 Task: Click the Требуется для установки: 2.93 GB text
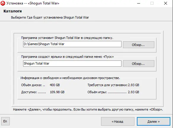coord(113,85)
